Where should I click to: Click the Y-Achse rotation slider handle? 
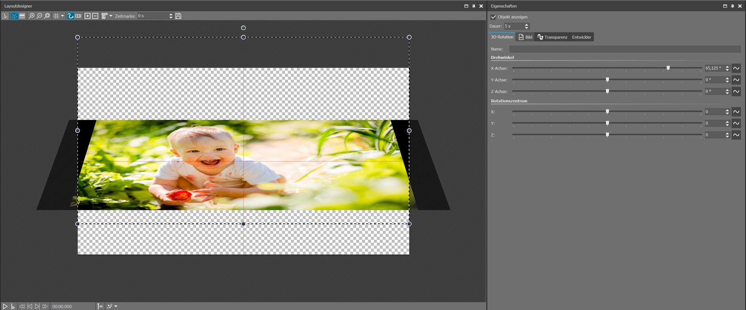607,80
